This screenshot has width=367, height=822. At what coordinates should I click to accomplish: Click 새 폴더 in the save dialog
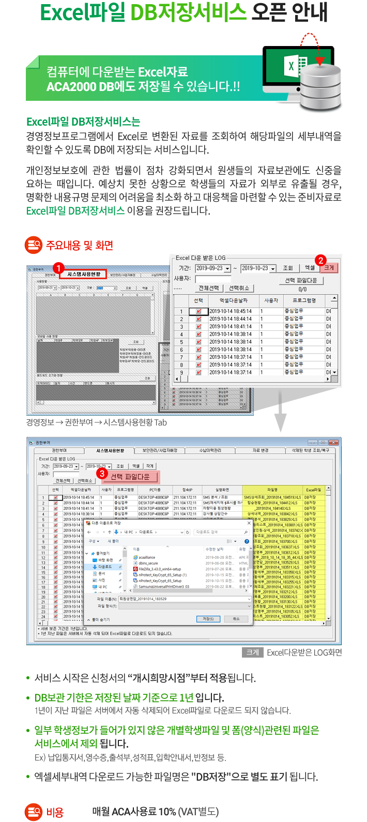[x=113, y=541]
